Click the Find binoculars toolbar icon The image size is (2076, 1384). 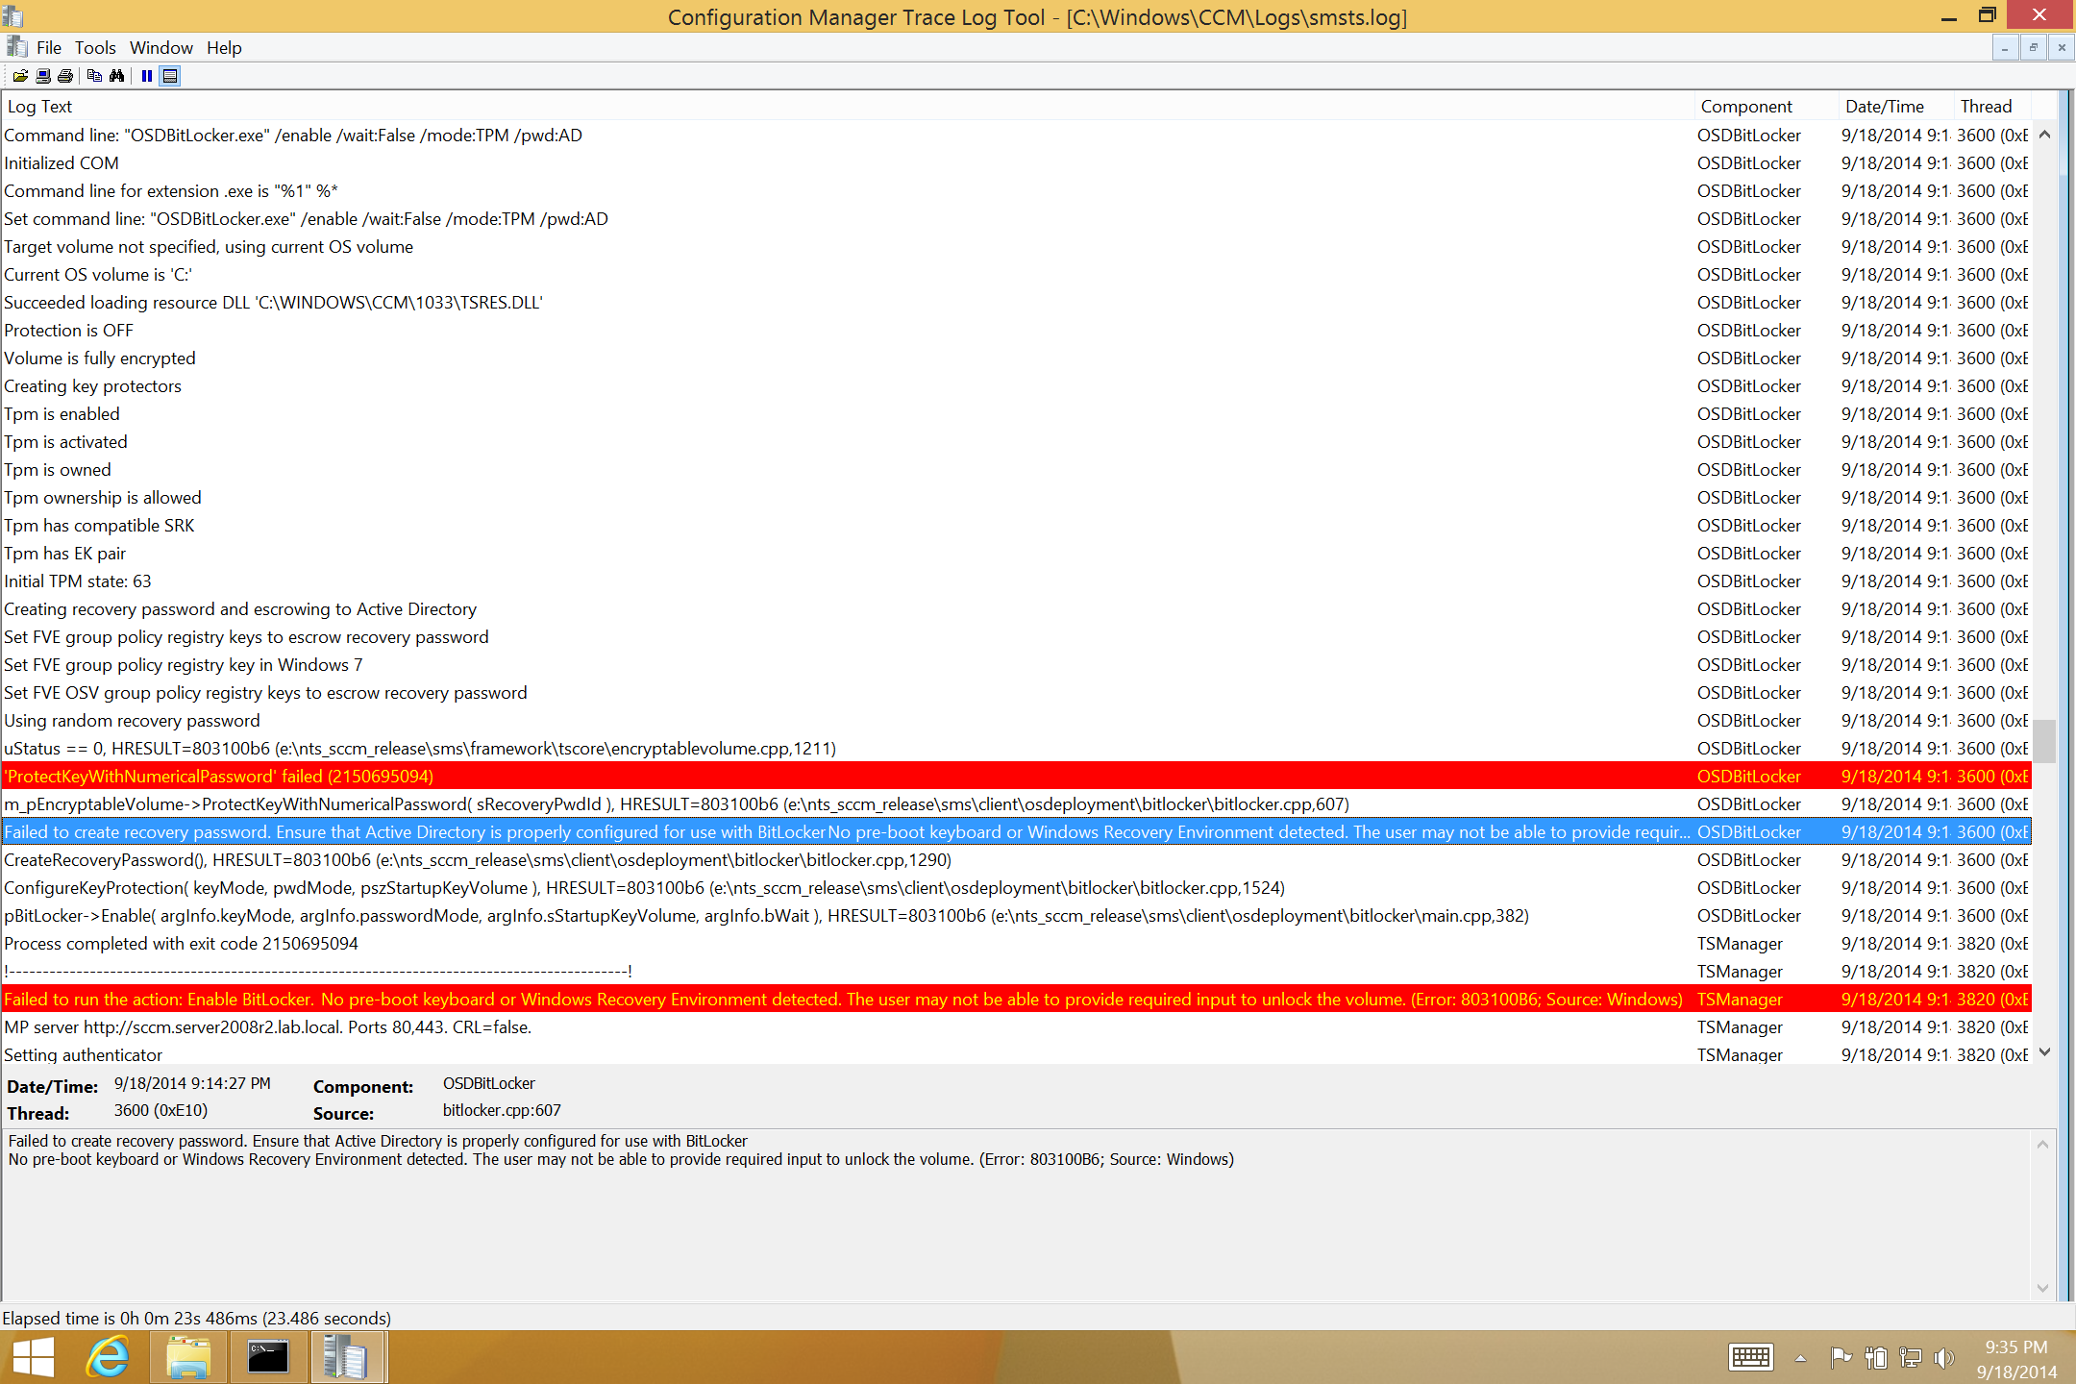coord(117,76)
